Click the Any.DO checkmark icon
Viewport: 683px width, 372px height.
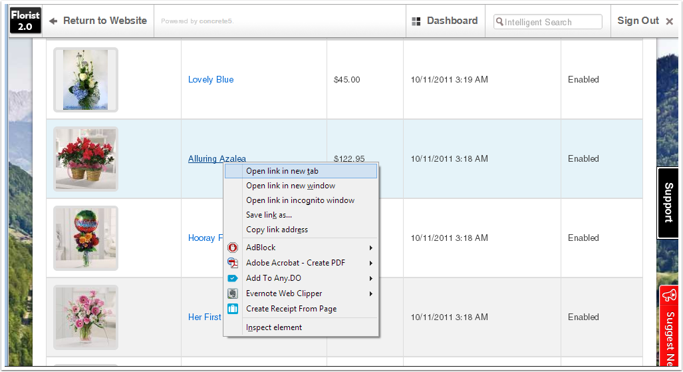(x=233, y=278)
